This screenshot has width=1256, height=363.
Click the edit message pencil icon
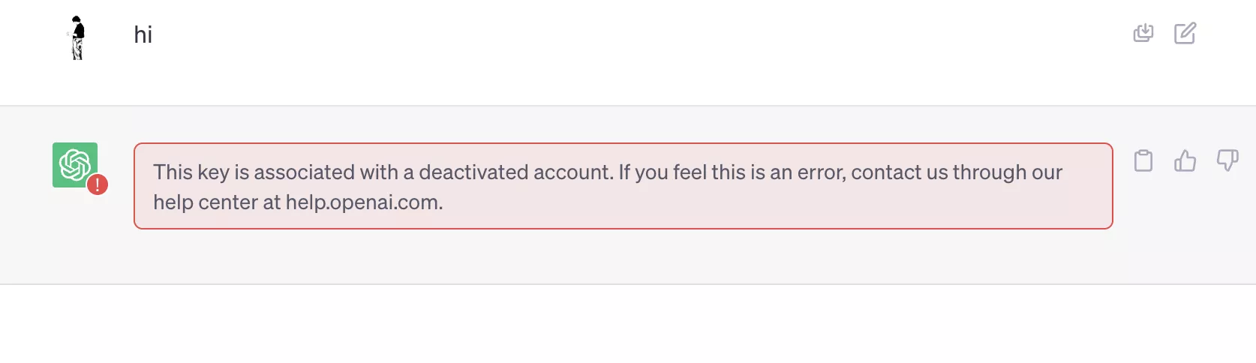pyautogui.click(x=1185, y=34)
